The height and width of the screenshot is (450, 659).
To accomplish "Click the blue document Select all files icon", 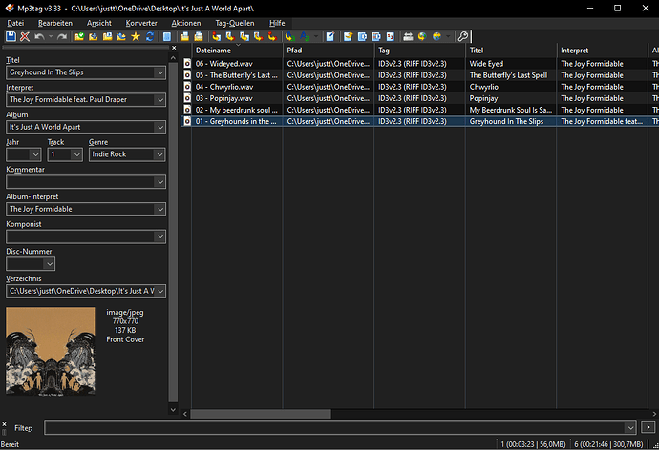I will (x=167, y=36).
